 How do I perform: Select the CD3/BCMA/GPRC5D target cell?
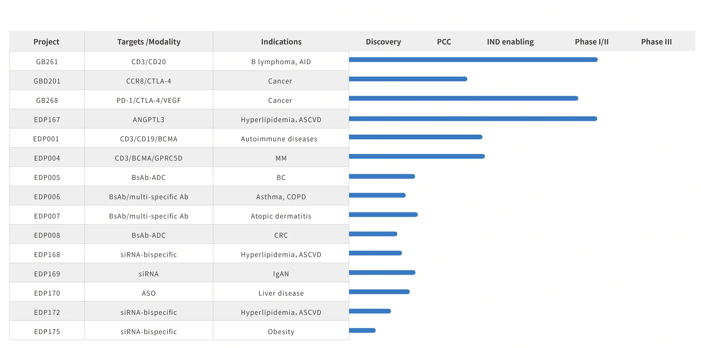tap(149, 158)
